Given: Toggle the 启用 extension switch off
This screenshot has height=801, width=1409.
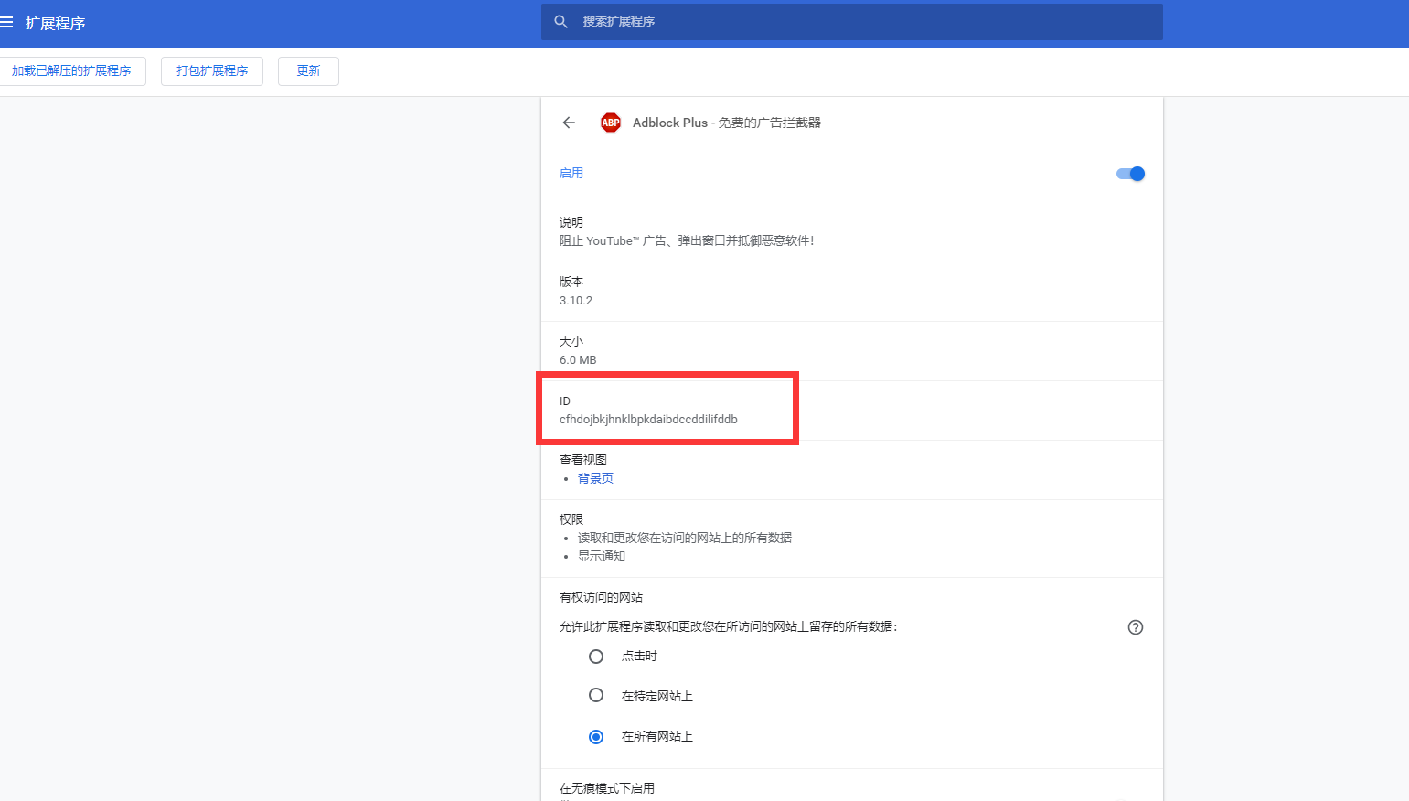Looking at the screenshot, I should click(x=1131, y=174).
